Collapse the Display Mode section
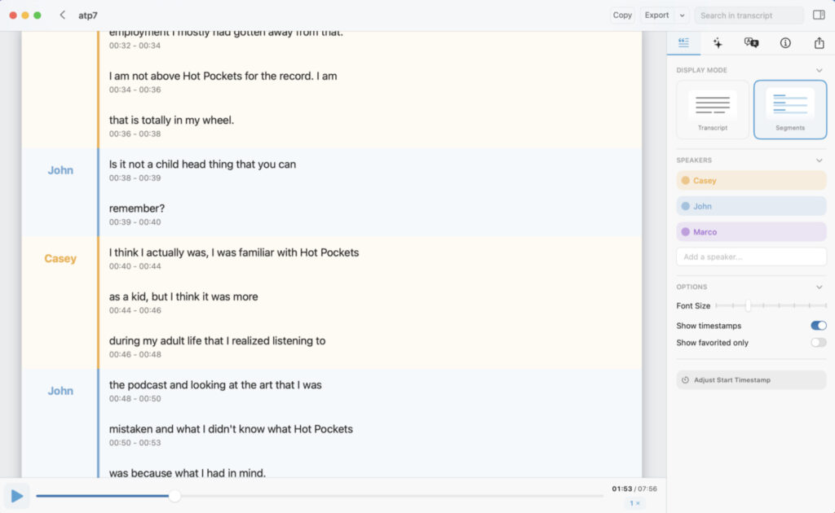 point(819,70)
